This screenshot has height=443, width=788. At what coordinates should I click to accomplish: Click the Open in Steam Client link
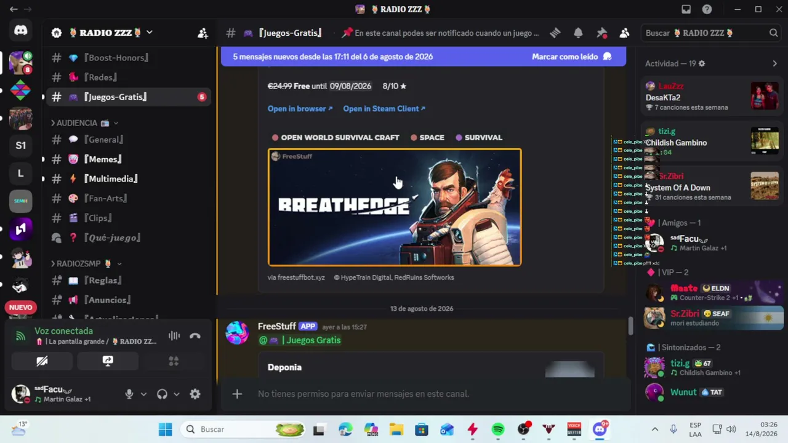click(384, 109)
